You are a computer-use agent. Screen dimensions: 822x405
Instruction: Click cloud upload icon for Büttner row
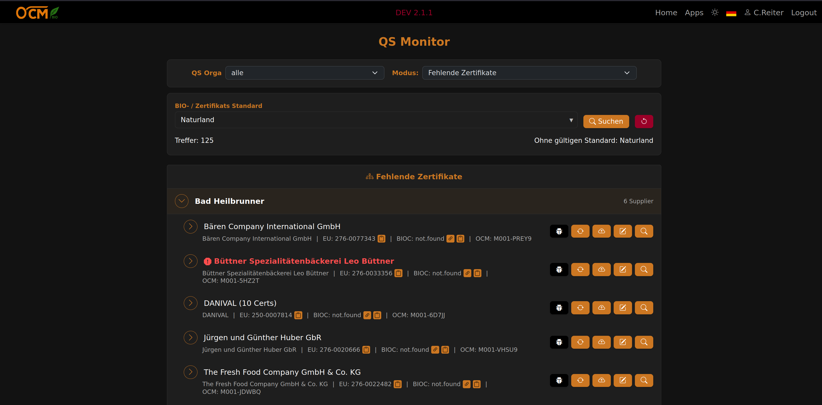point(601,269)
